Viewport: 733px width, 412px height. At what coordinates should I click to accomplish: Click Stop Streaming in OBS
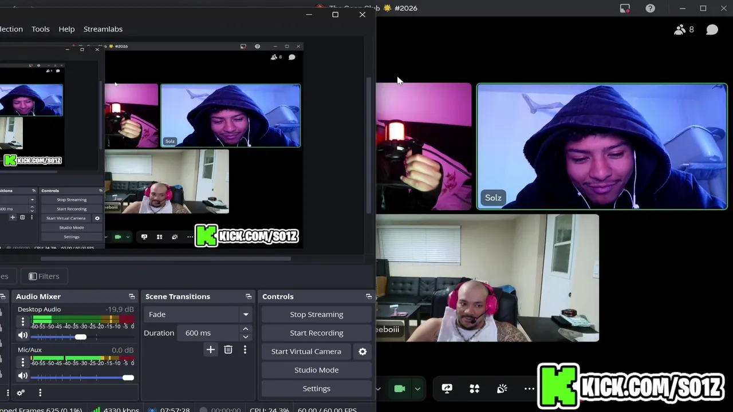[x=316, y=314]
